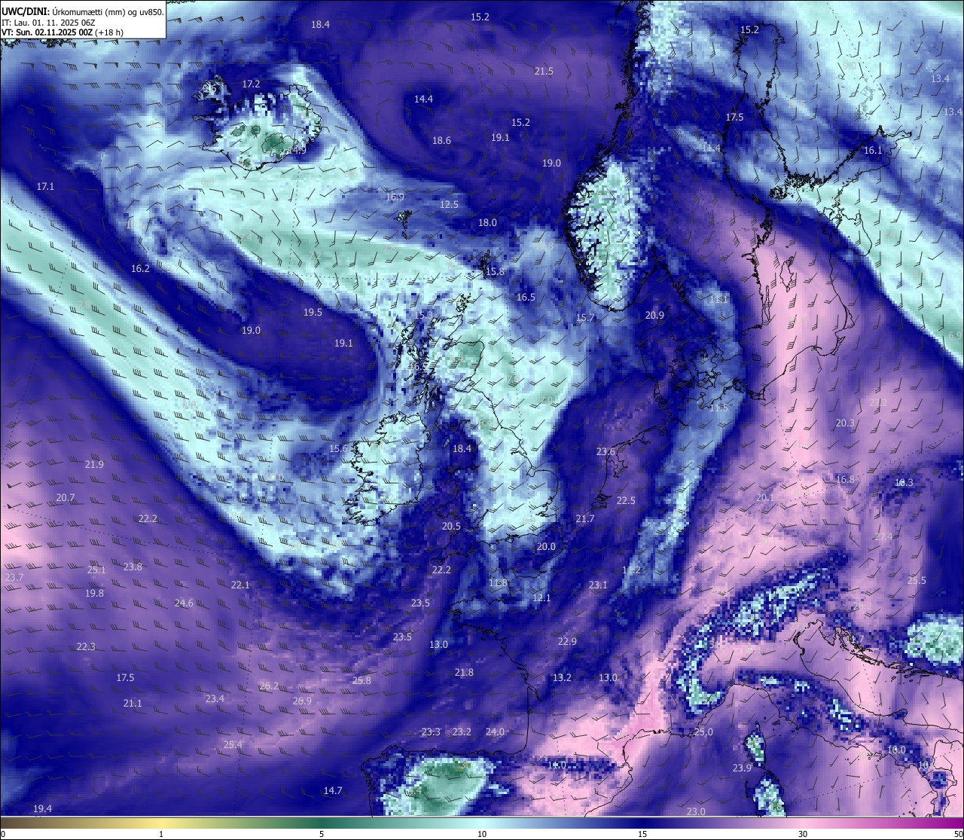Click the 19.5 value label
Image resolution: width=964 pixels, height=840 pixels.
tap(313, 312)
